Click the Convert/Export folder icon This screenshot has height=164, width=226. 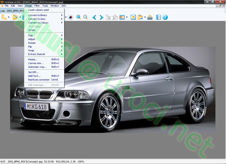pos(140,17)
